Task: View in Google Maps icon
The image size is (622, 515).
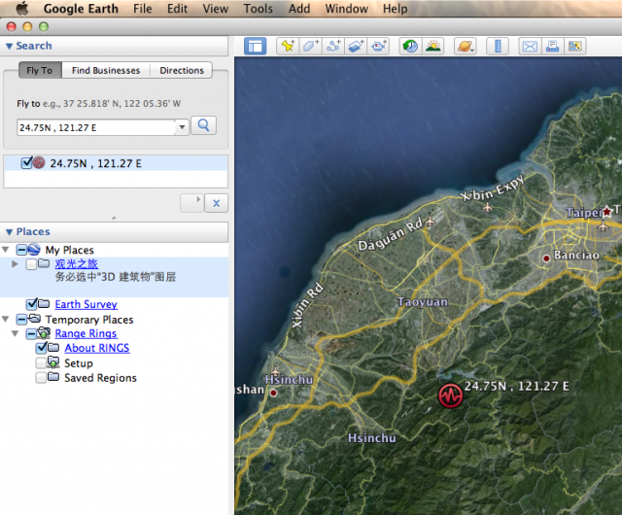Action: coord(574,46)
